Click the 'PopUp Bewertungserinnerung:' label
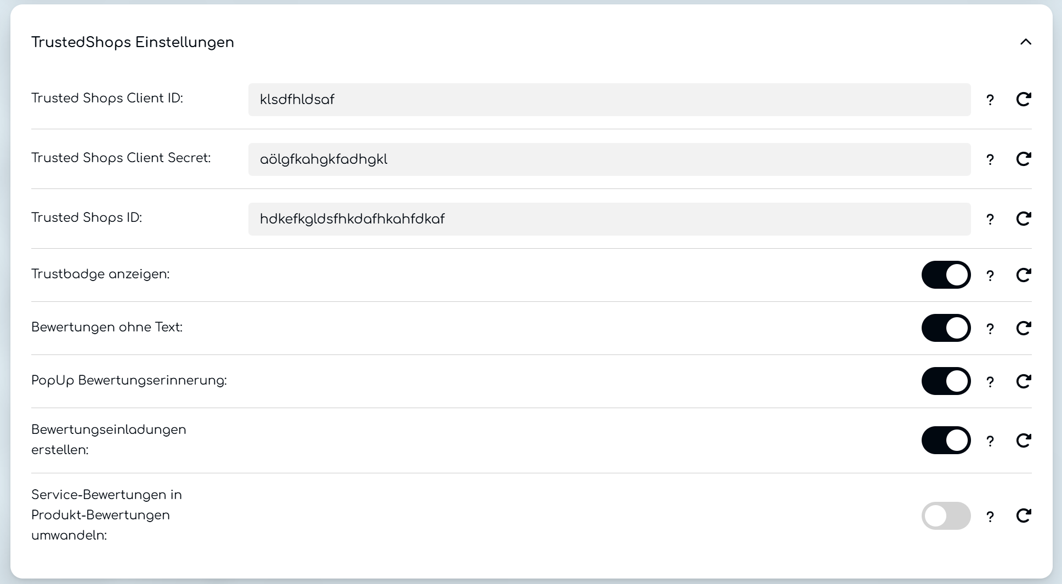The image size is (1062, 584). pyautogui.click(x=129, y=380)
